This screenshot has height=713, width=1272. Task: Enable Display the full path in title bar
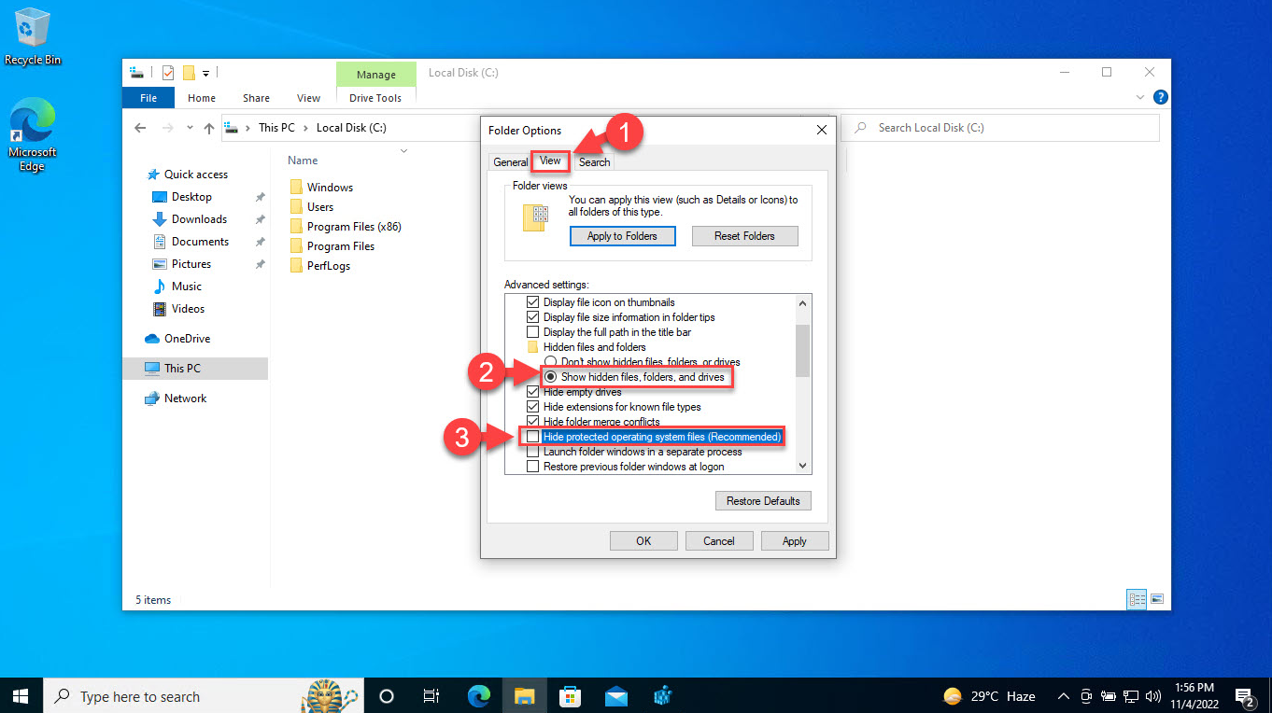(532, 332)
